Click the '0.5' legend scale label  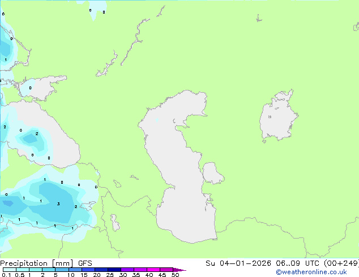point(19,275)
